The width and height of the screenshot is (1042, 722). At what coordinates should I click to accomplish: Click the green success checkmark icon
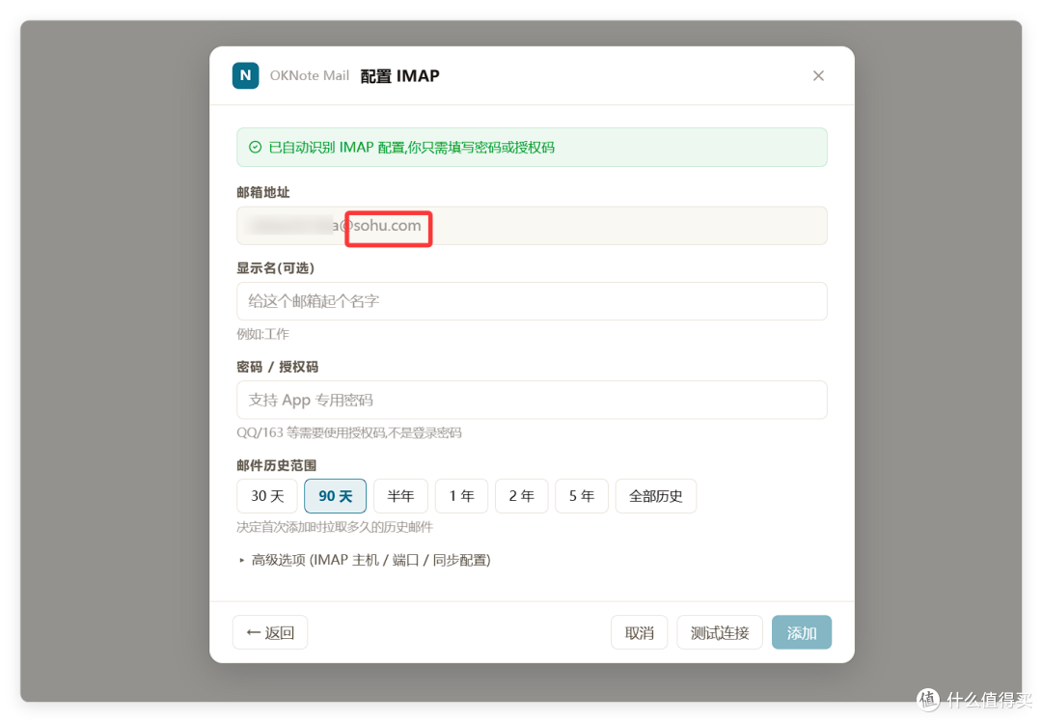[x=255, y=147]
